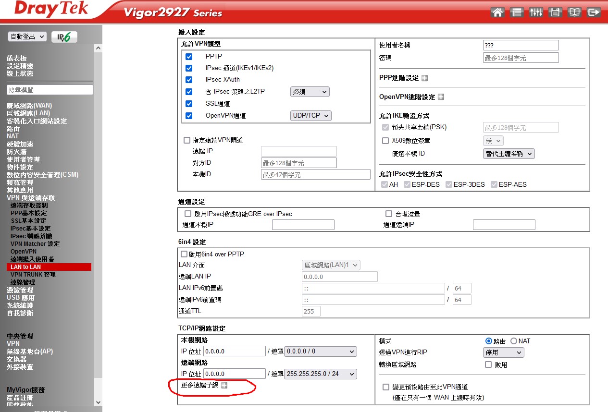Viewport: 608px width, 412px height.
Task: Click the 使用者名稱 input field
Action: tap(521, 45)
